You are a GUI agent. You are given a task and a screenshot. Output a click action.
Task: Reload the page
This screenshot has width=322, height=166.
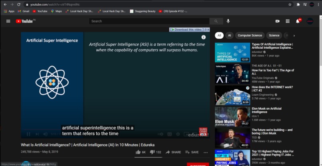pos(19,4)
